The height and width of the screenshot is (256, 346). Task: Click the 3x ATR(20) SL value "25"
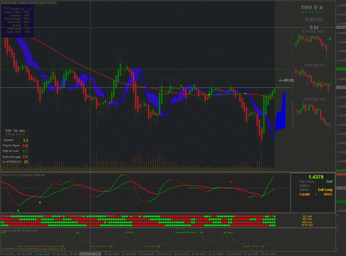pos(26,162)
